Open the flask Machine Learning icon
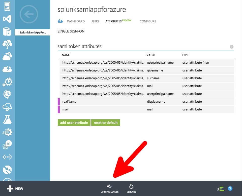Image resolution: width=242 pixels, height=196 pixels. pos(7,120)
